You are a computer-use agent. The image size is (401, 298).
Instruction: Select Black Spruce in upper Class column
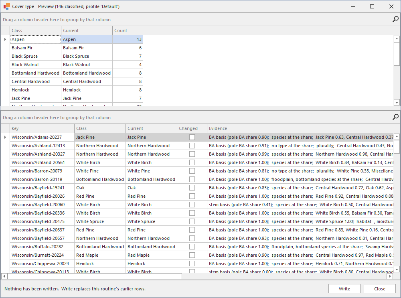coord(36,56)
